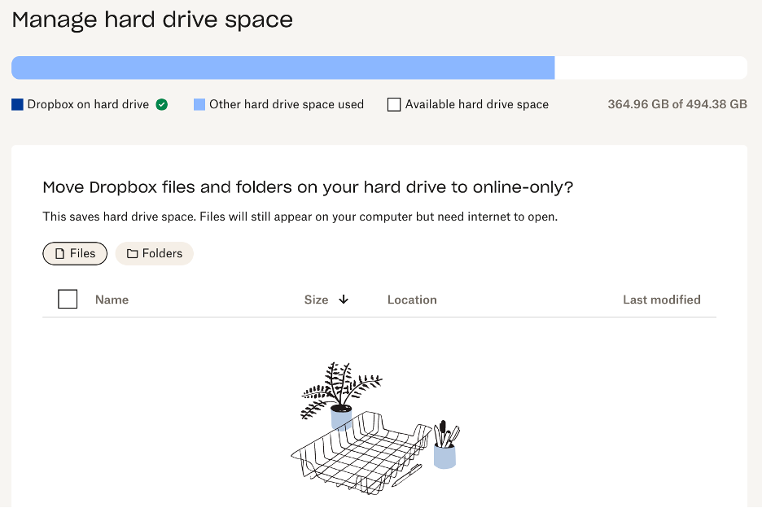Click the Manage hard drive space heading
The image size is (762, 508).
click(152, 20)
